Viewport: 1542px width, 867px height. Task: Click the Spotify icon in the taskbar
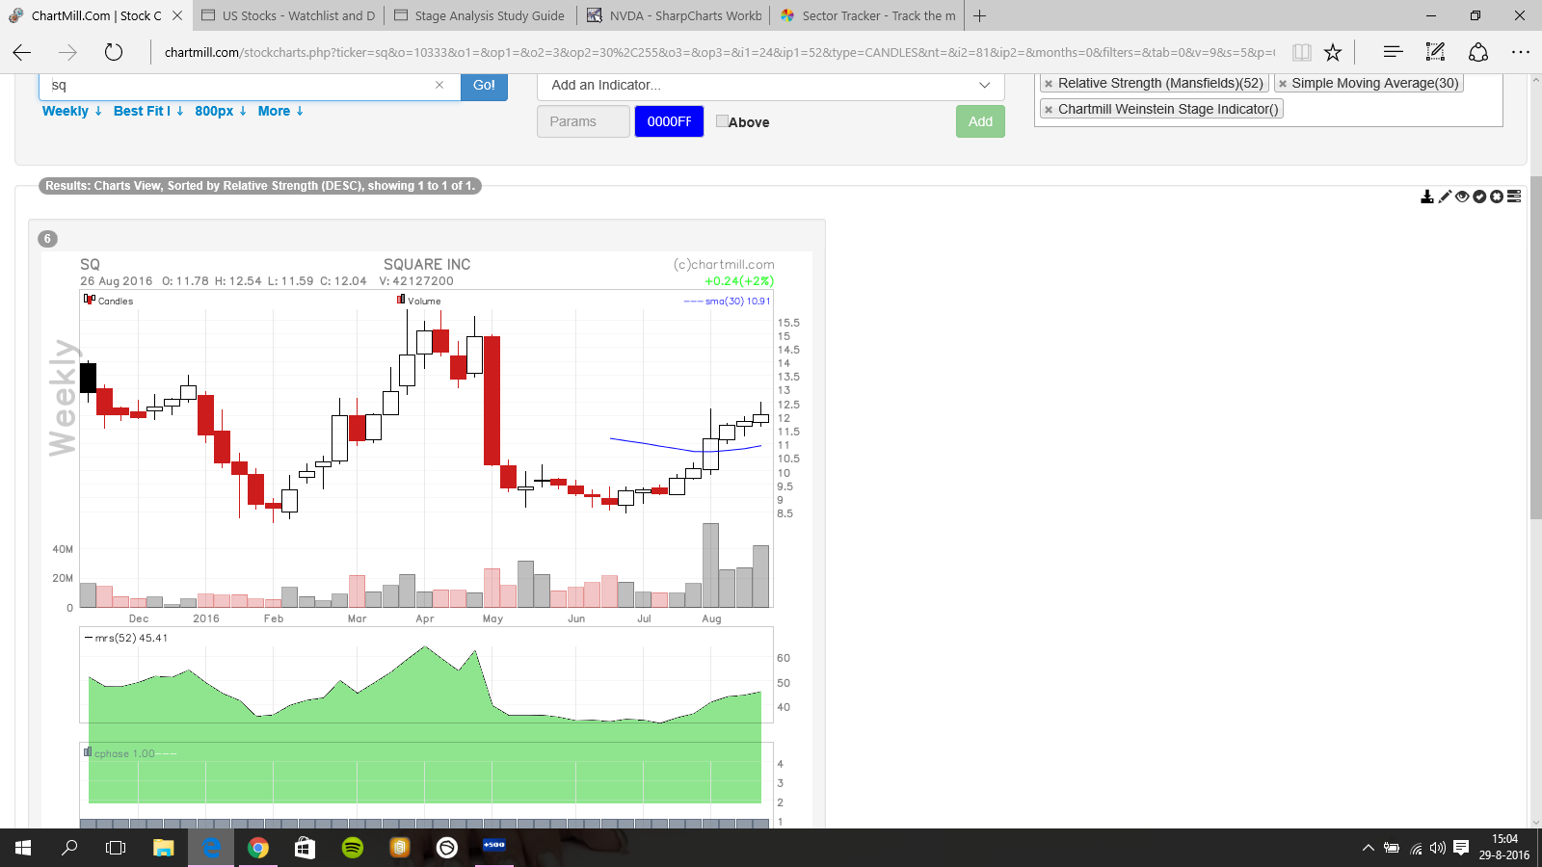353,848
